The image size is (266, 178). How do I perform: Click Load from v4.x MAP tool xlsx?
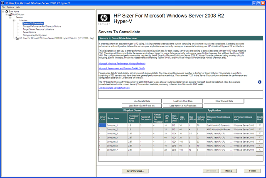click(179, 106)
